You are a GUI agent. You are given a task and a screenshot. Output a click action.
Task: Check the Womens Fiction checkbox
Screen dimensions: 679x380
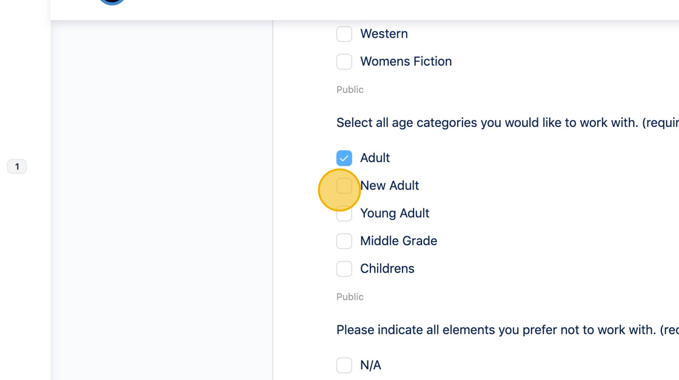(344, 61)
